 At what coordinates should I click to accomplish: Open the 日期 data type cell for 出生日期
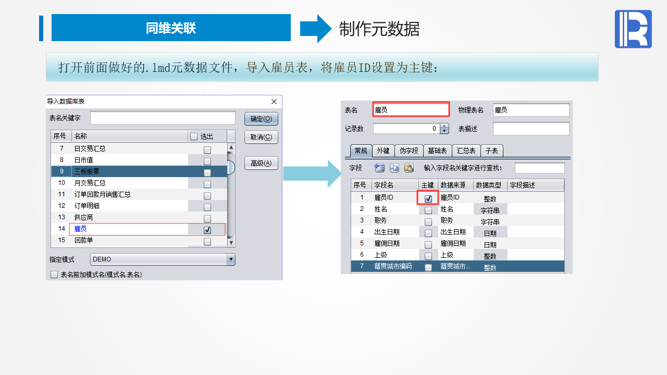tap(490, 233)
